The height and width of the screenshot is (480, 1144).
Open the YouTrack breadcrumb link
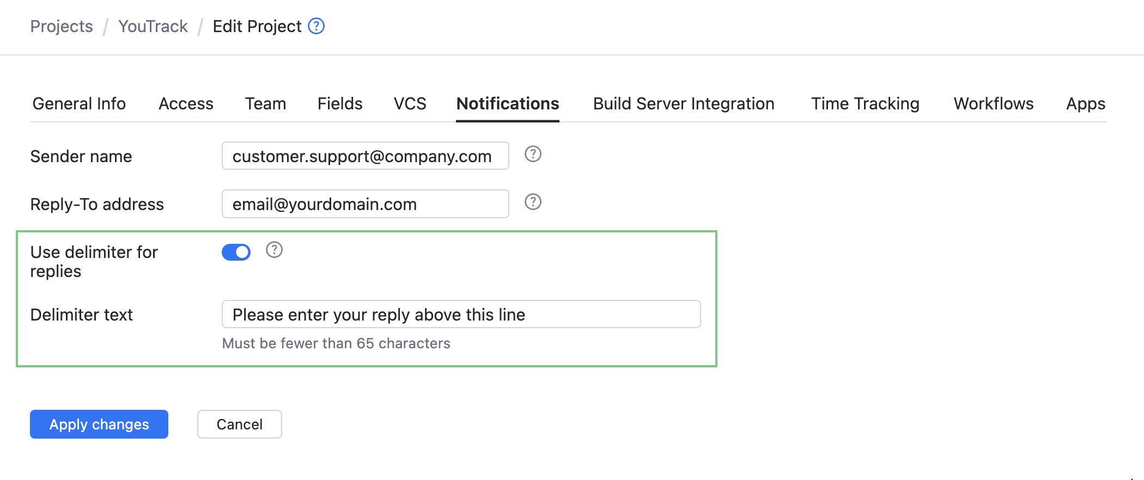coord(153,27)
